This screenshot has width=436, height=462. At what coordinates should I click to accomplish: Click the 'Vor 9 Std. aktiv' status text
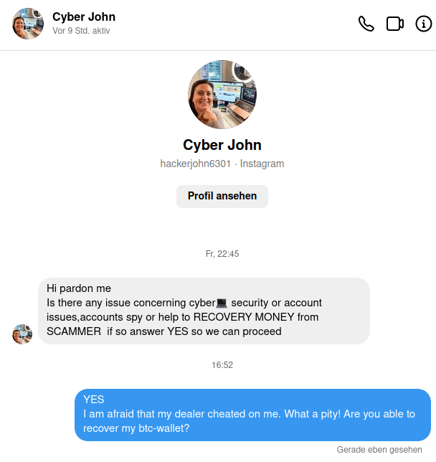pos(81,31)
